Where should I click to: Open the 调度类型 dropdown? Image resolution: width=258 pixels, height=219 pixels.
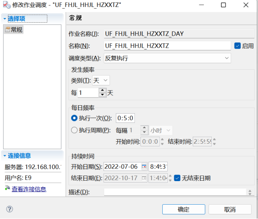coord(167,58)
